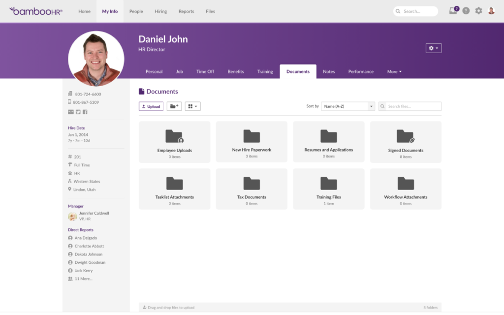Click the Twitter icon under phone numbers
Screen dimensions: 504x315
tap(78, 112)
